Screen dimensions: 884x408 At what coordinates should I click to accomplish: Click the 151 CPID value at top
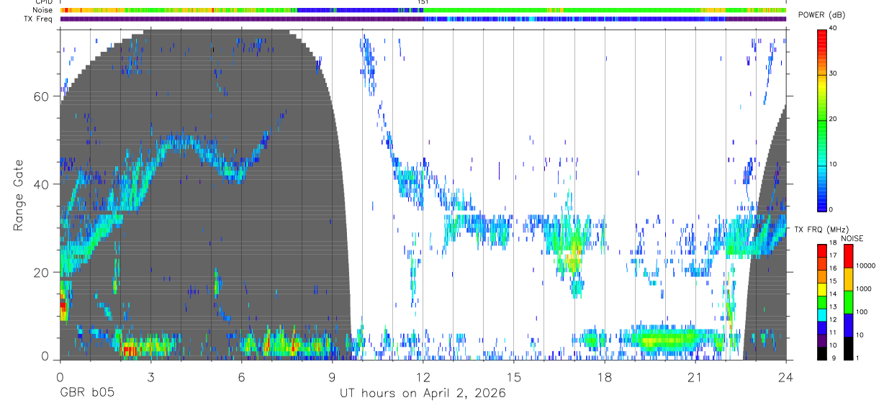tap(423, 3)
